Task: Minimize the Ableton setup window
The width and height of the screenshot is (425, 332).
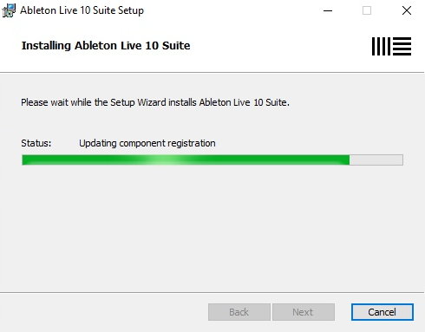Action: [328, 11]
